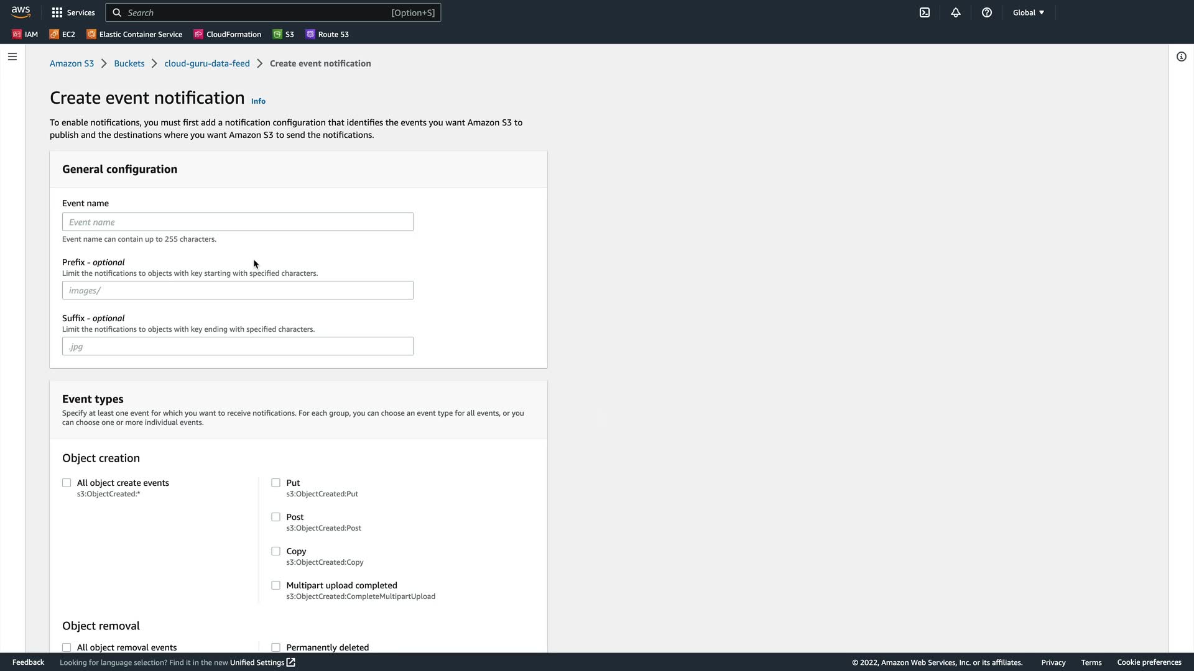Open the IAM shortcut in favorites bar
This screenshot has width=1194, height=671.
click(25, 34)
